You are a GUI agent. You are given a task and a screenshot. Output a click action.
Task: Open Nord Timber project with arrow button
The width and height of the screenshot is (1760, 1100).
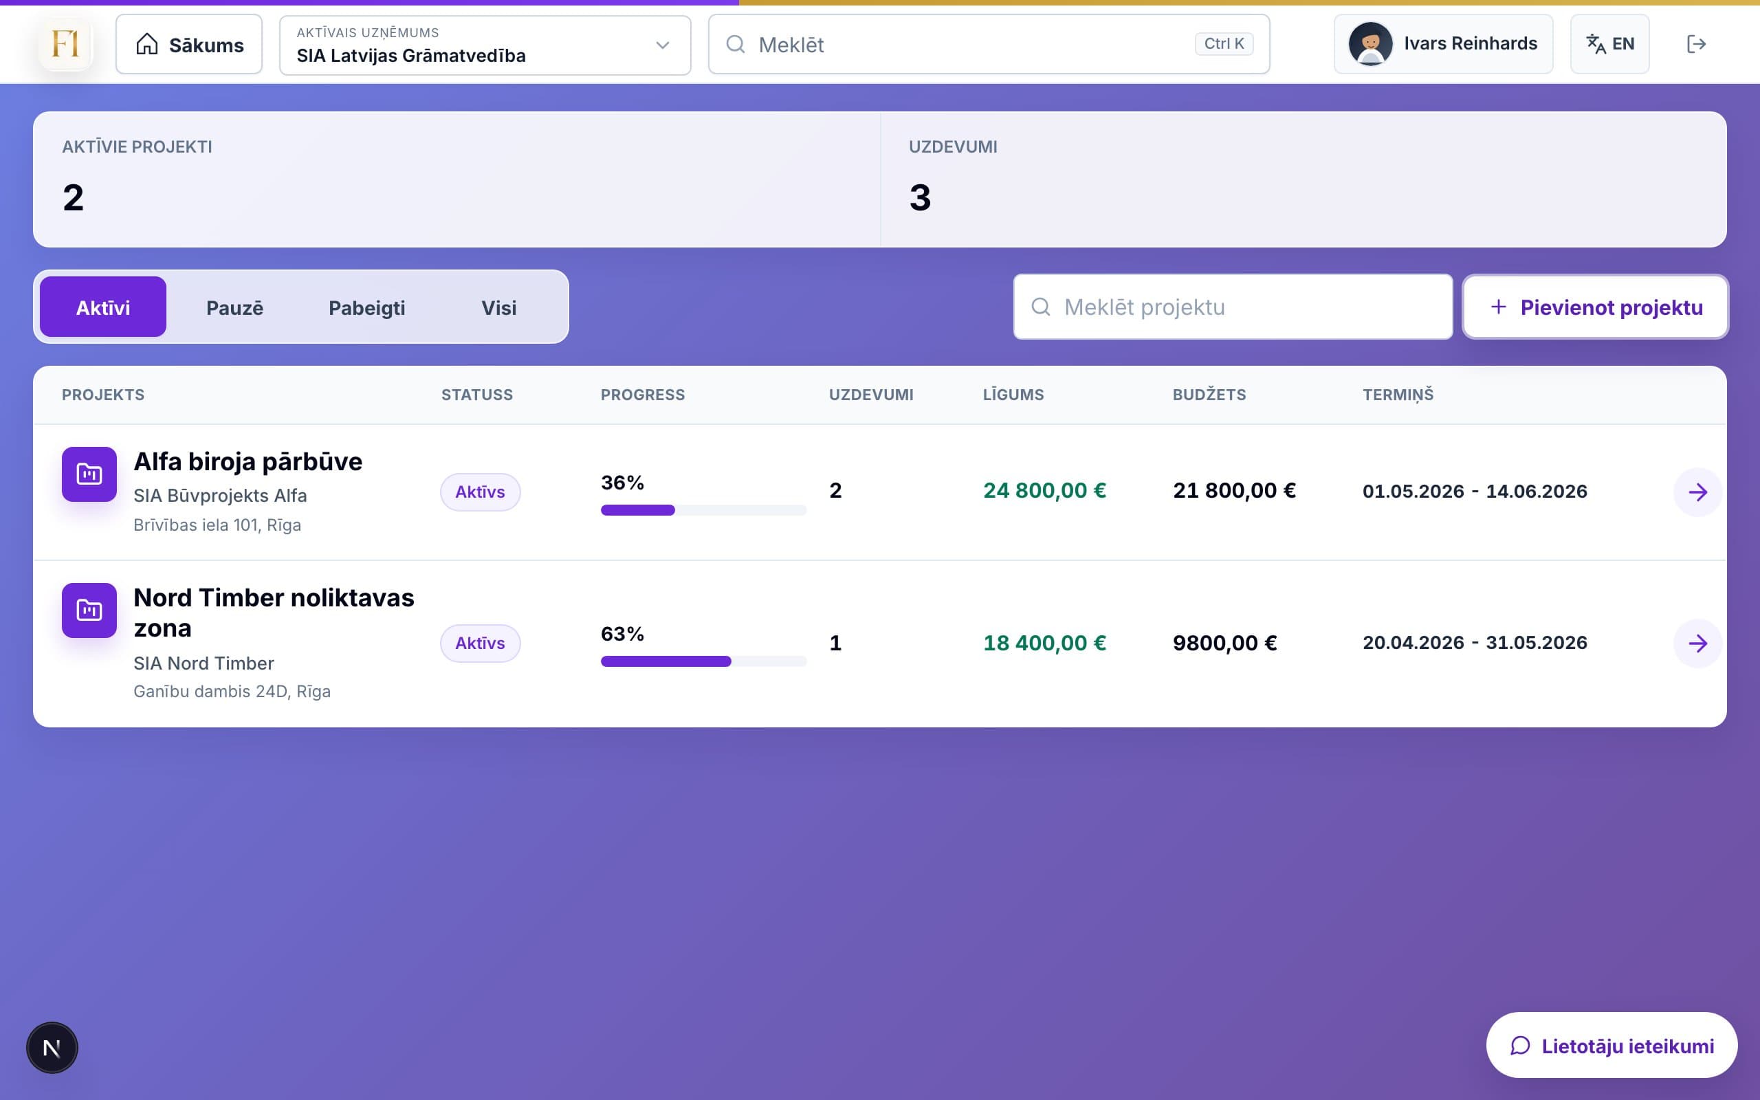(x=1697, y=643)
